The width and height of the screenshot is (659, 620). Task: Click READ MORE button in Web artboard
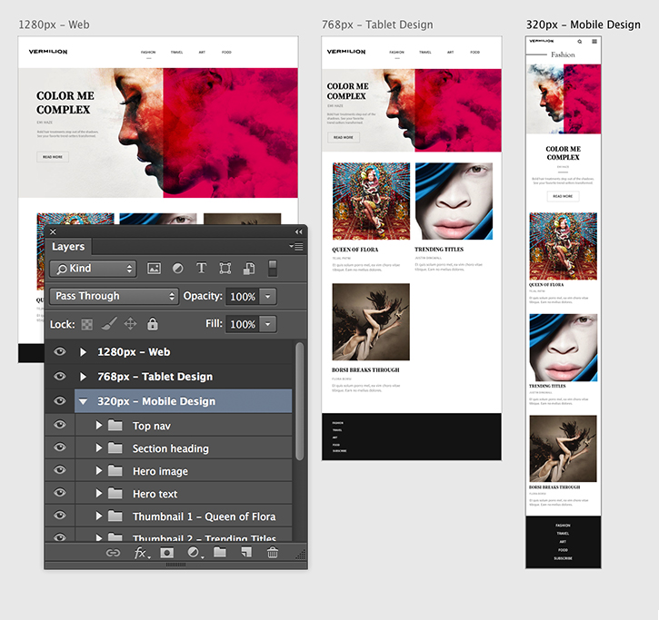53,157
